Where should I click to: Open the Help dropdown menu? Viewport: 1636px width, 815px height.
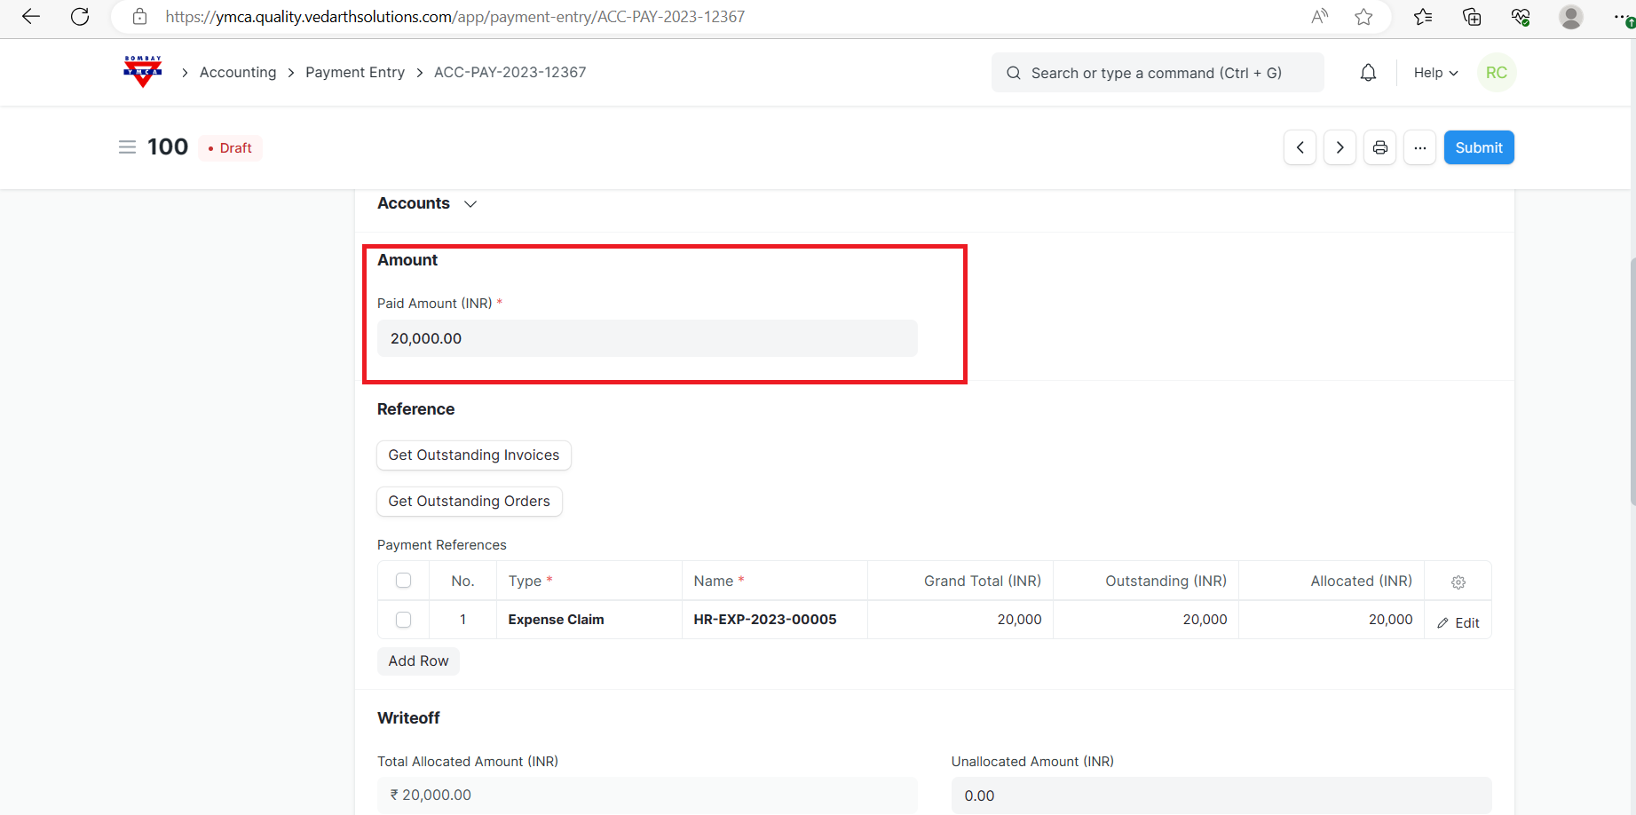[1435, 73]
